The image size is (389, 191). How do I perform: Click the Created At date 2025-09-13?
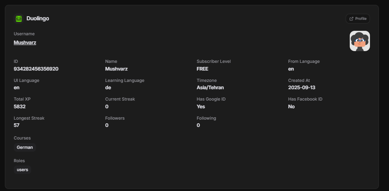(302, 88)
